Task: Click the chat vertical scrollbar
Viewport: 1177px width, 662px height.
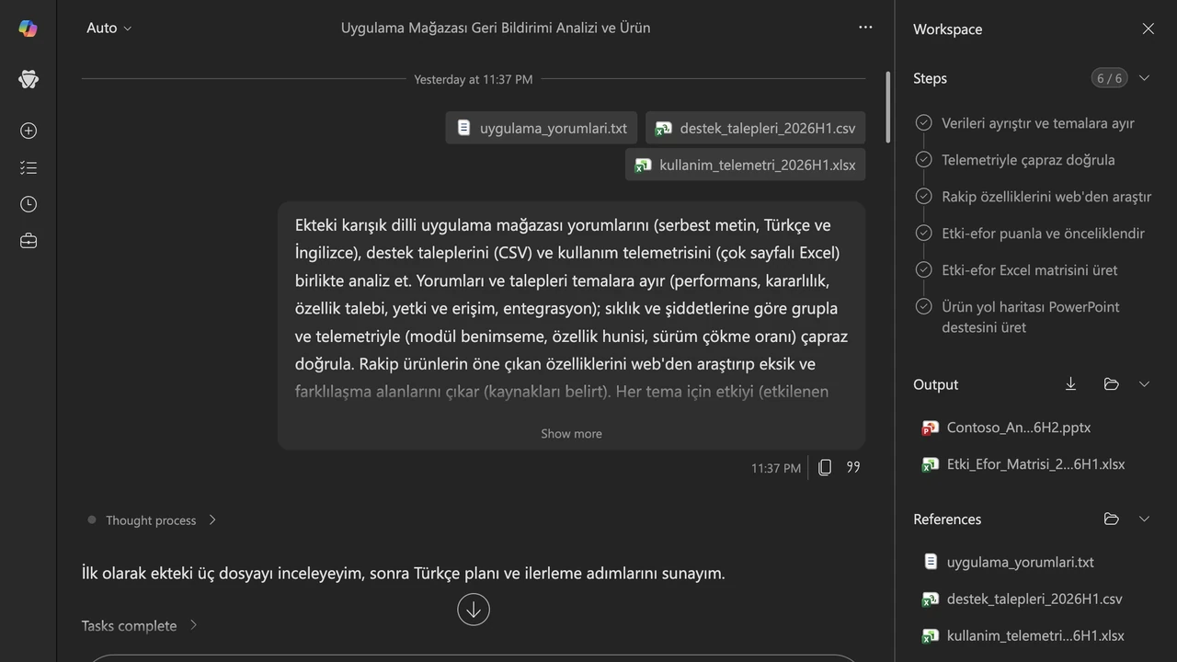Action: coord(887,107)
